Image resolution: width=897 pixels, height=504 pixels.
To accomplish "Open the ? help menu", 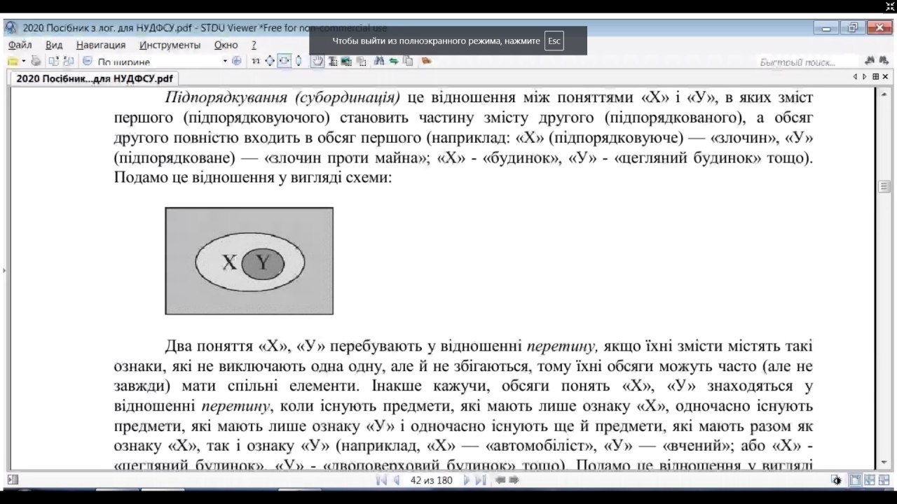I will pyautogui.click(x=254, y=45).
